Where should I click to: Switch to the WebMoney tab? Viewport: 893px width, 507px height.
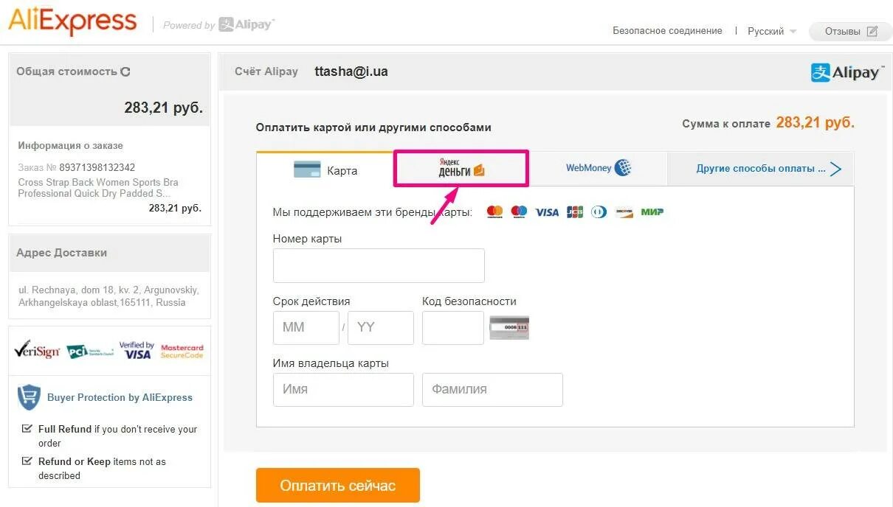coord(599,168)
